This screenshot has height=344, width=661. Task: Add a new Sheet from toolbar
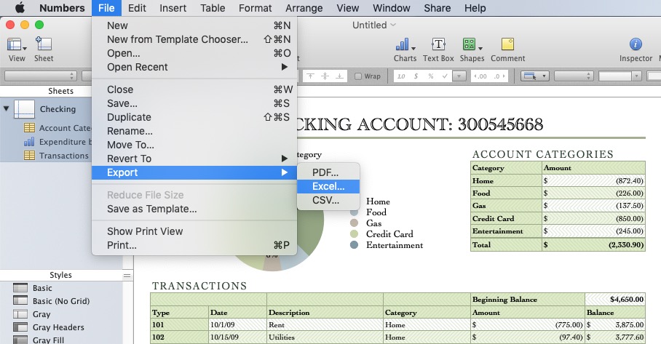click(44, 49)
